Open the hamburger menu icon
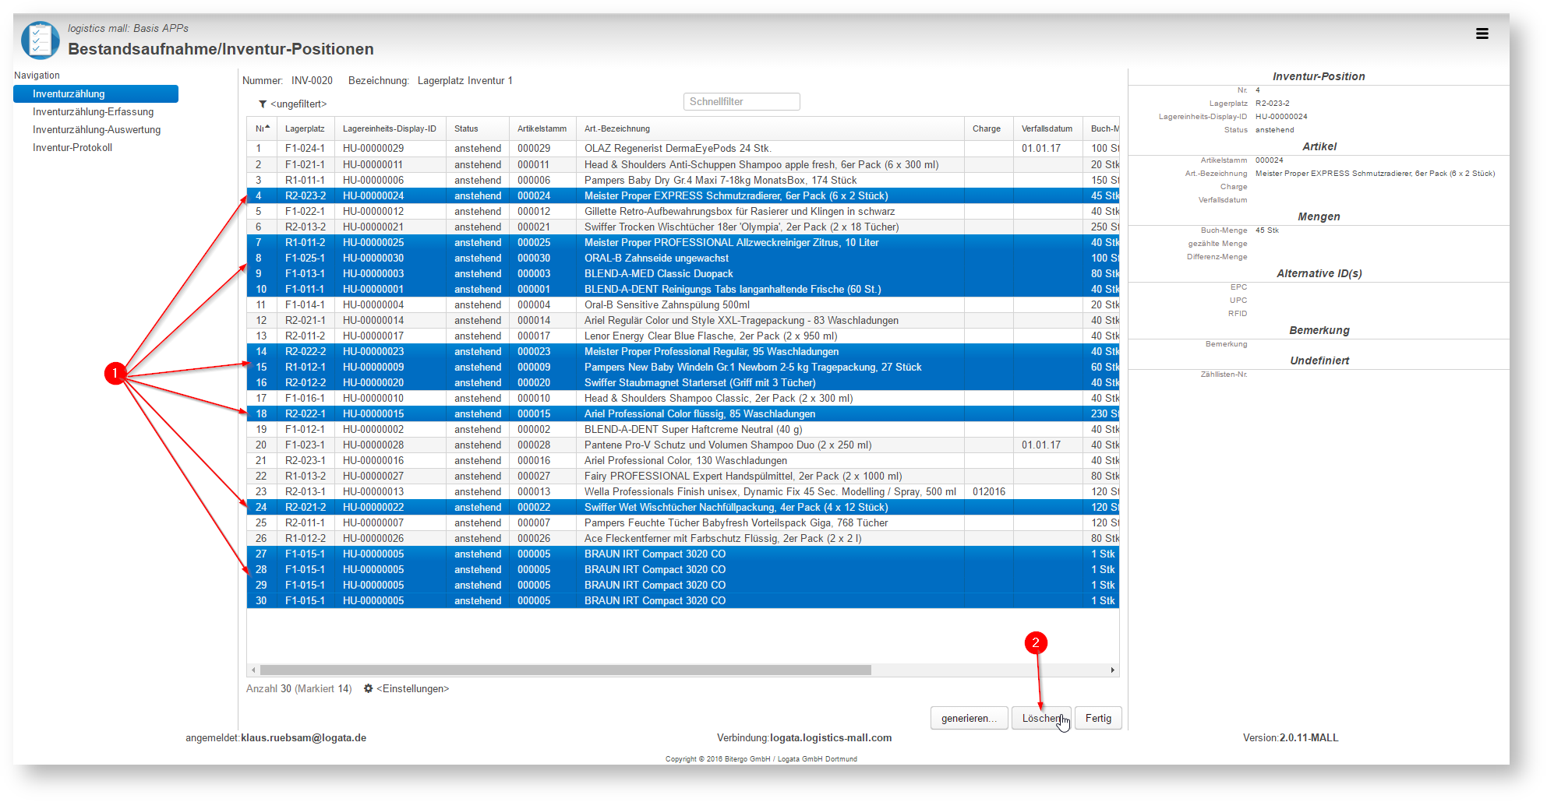Viewport: 1547px width, 802px height. [x=1482, y=33]
